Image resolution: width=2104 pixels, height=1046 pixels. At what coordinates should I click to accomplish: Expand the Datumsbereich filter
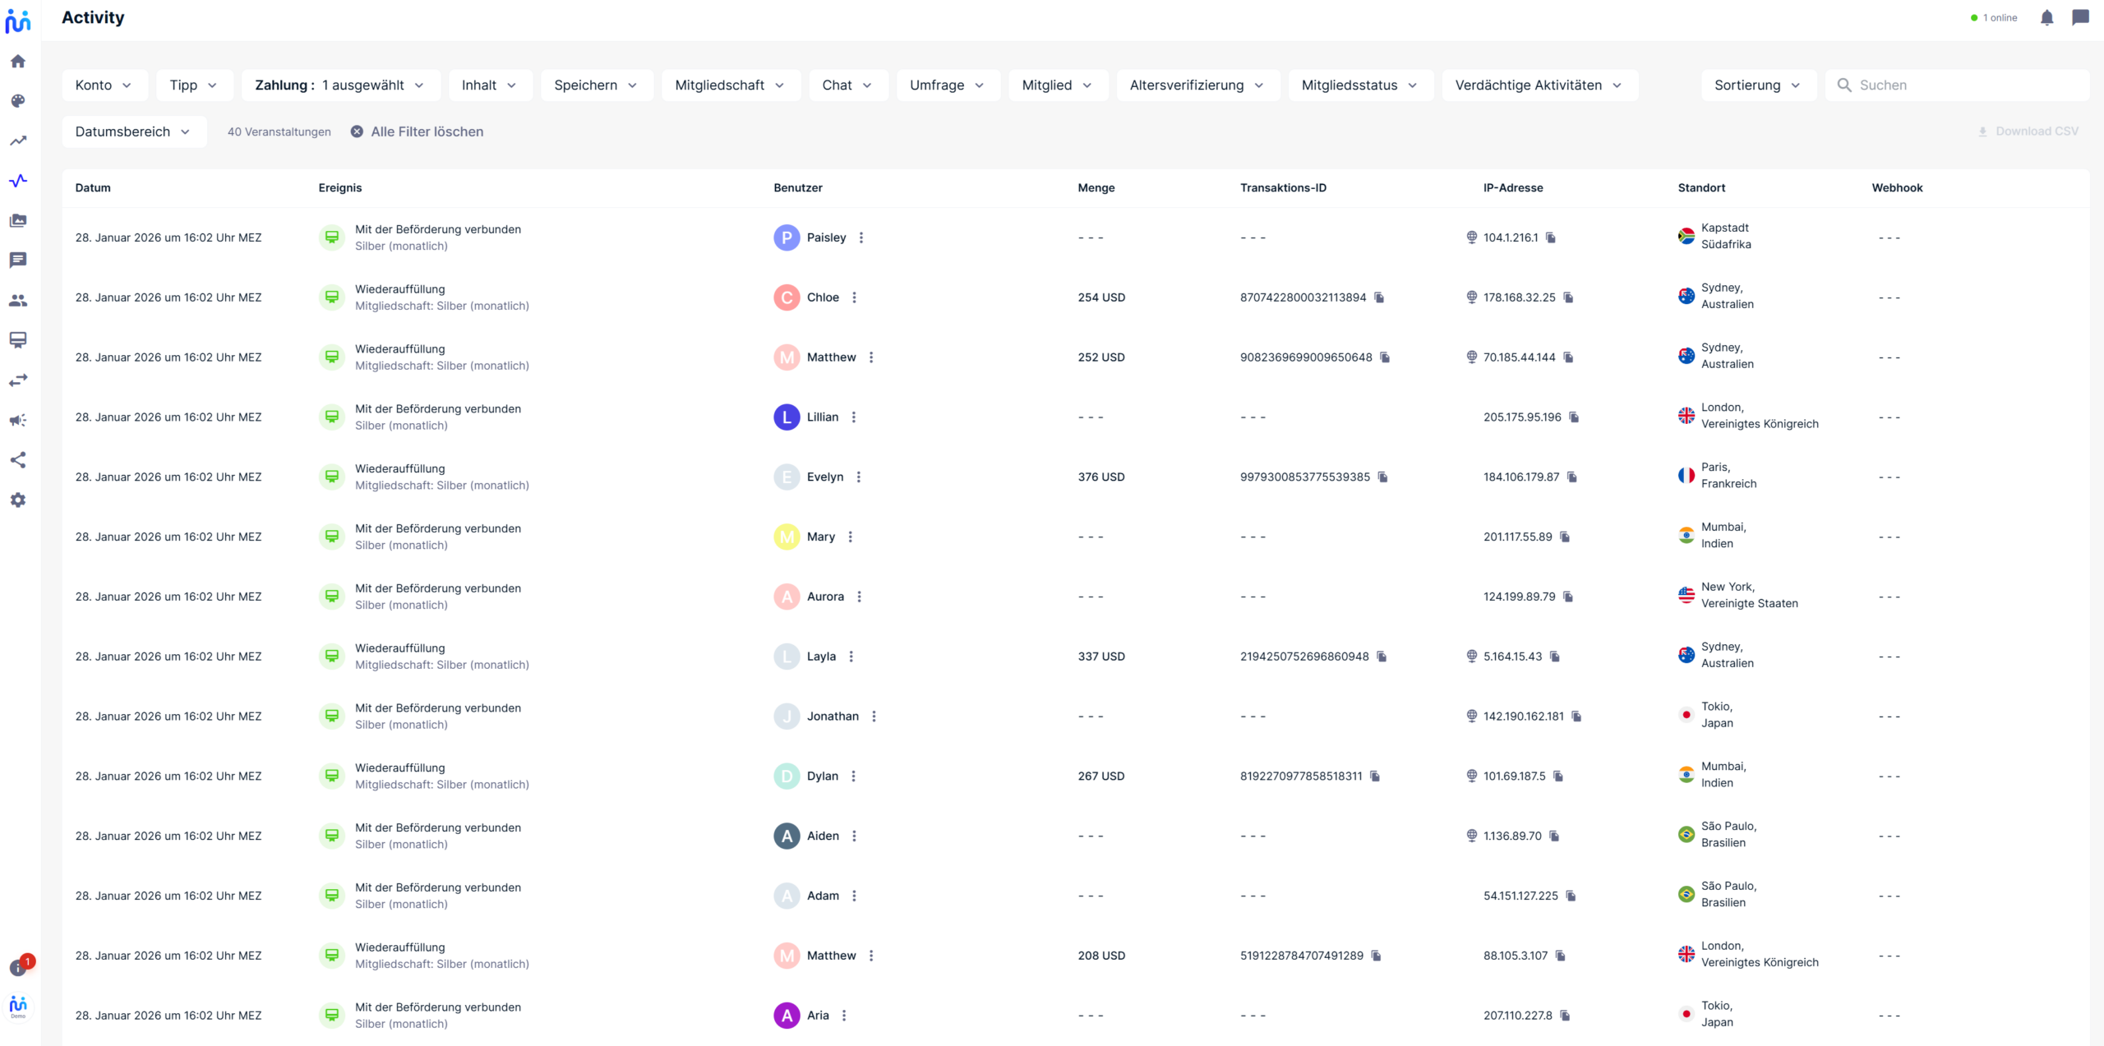(x=133, y=131)
